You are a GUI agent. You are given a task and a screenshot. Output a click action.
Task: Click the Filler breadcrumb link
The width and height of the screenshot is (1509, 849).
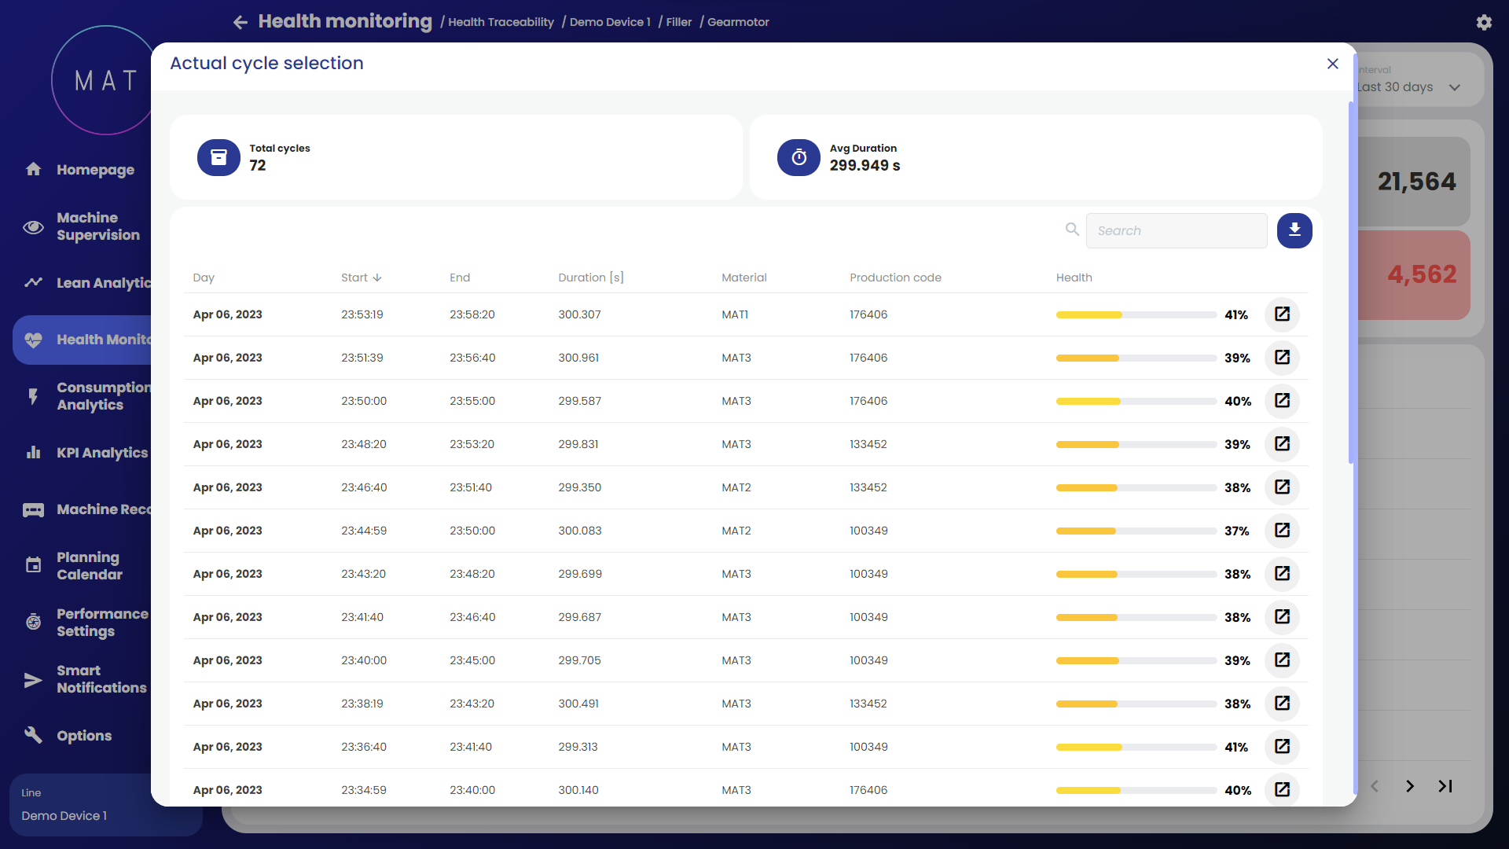click(678, 22)
